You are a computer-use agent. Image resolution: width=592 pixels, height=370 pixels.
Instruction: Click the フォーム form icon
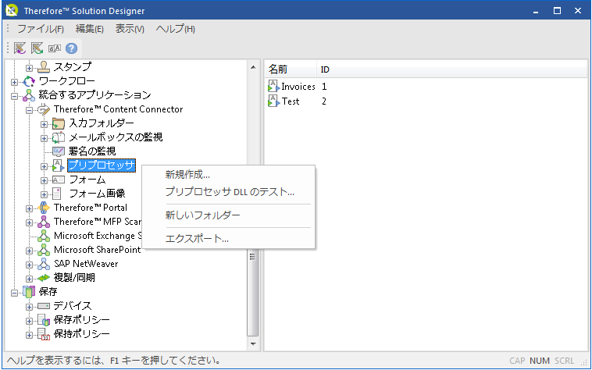pyautogui.click(x=58, y=180)
